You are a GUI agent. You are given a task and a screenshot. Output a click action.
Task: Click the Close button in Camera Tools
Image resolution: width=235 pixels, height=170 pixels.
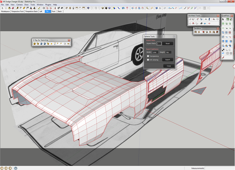tap(168, 66)
